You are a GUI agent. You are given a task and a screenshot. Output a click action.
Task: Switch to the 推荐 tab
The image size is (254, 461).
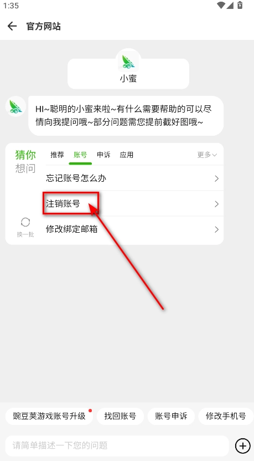point(57,155)
